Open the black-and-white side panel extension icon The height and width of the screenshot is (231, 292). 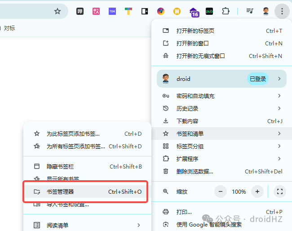click(x=145, y=11)
